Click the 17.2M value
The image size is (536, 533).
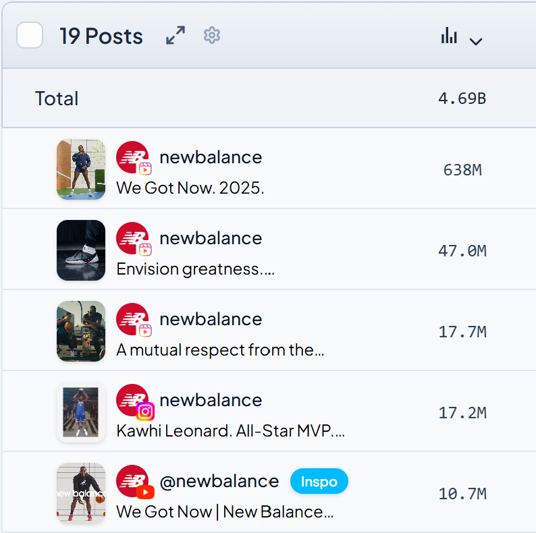(x=462, y=413)
